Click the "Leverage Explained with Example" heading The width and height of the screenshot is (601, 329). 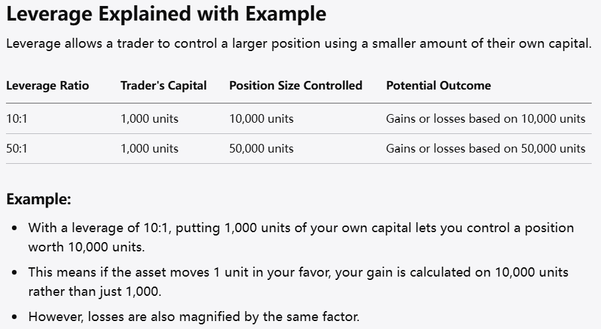pyautogui.click(x=166, y=15)
